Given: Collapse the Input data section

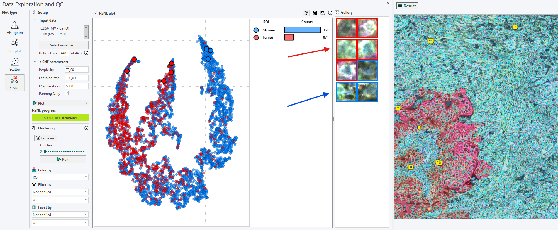Looking at the screenshot, I should coord(35,20).
